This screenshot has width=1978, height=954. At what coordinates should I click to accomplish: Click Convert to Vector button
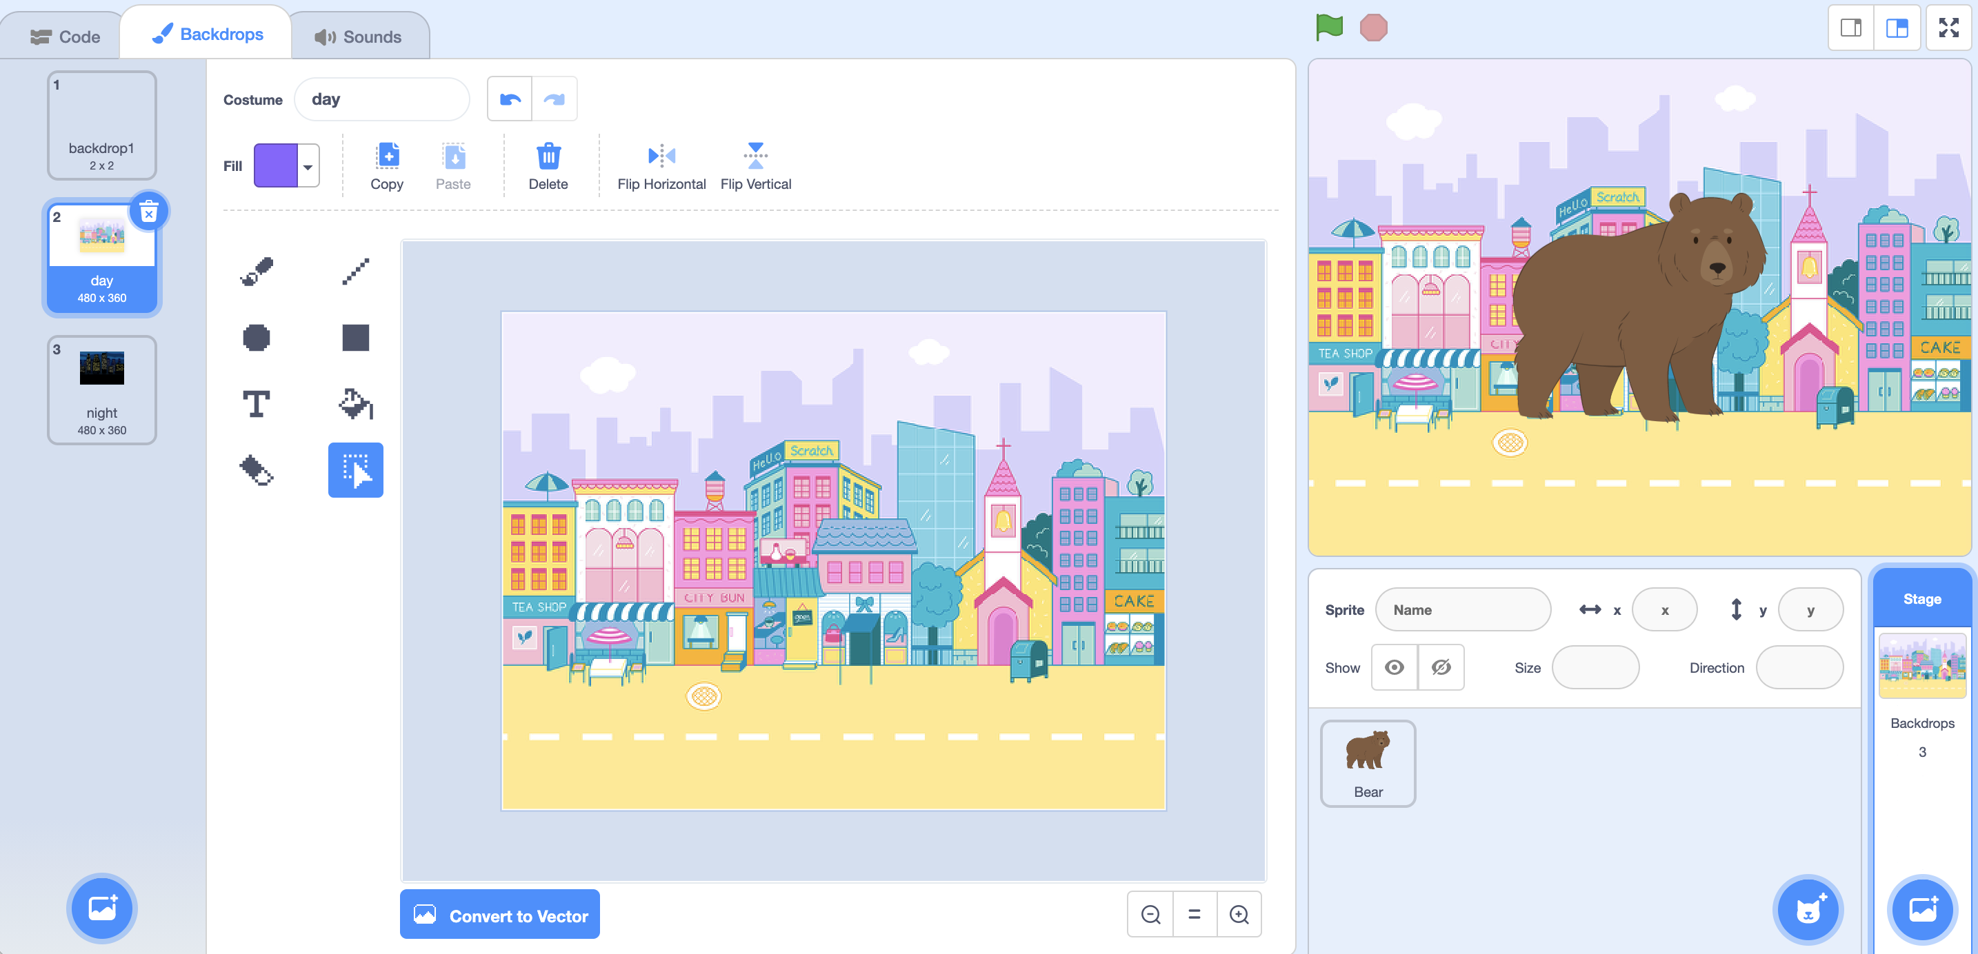[x=499, y=916]
